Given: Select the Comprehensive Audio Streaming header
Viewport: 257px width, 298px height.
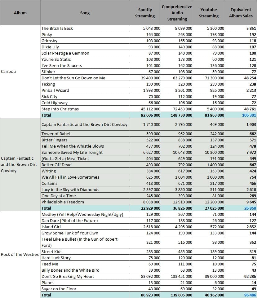Looking at the screenshot, I should click(177, 13).
